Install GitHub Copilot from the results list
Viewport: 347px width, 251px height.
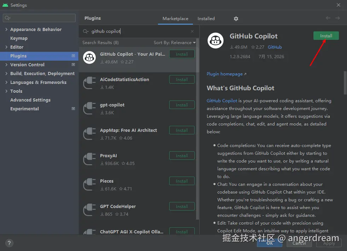182,54
